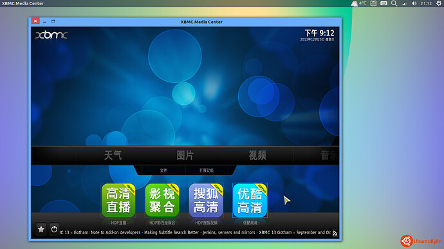
Task: Open the weather 4°C indicator
Action: pyautogui.click(x=359, y=3)
